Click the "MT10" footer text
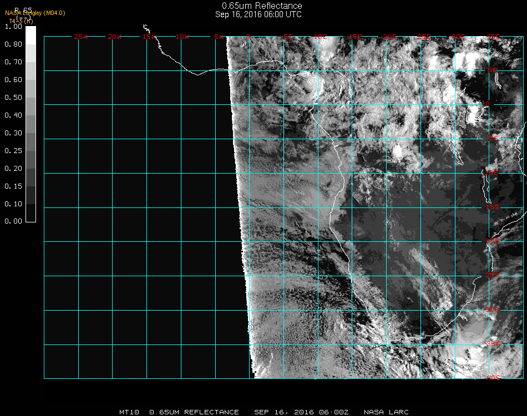527x416 pixels. (x=129, y=412)
